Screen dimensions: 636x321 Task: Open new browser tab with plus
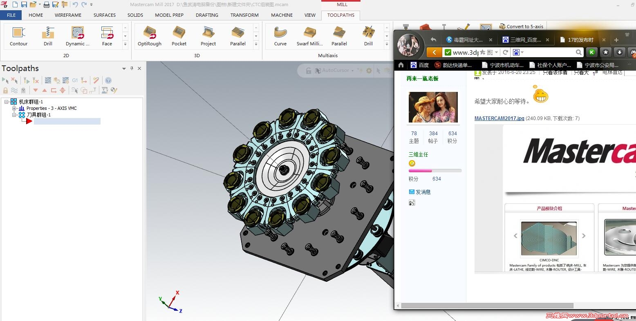pyautogui.click(x=616, y=40)
